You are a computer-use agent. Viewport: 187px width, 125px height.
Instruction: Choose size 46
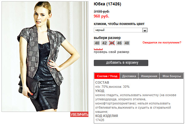coord(119,43)
